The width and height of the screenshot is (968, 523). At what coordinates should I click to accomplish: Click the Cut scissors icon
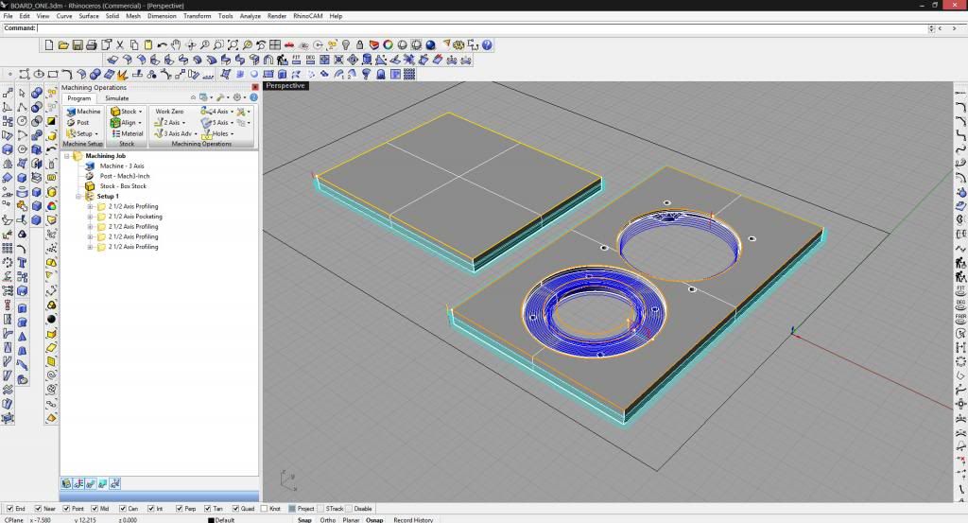[x=120, y=45]
